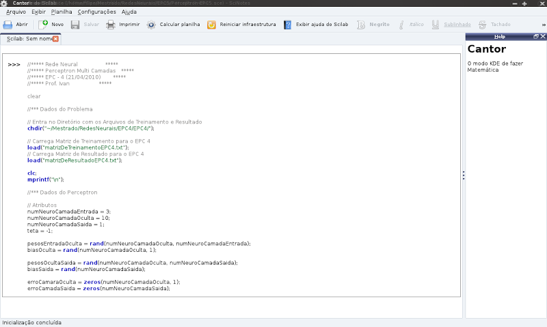
Task: Click the pesosOcultaSaida rand line
Action: click(133, 263)
